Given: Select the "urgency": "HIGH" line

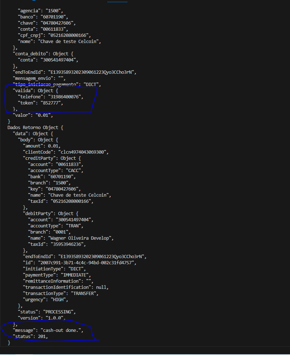Looking at the screenshot, I should click(46, 299).
